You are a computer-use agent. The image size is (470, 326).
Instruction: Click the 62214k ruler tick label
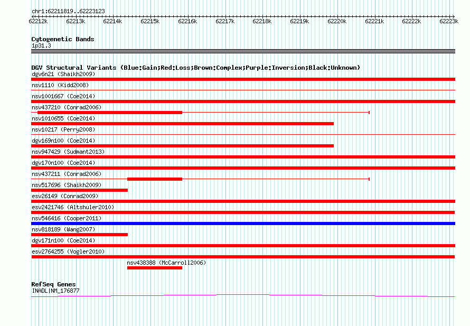pos(112,21)
